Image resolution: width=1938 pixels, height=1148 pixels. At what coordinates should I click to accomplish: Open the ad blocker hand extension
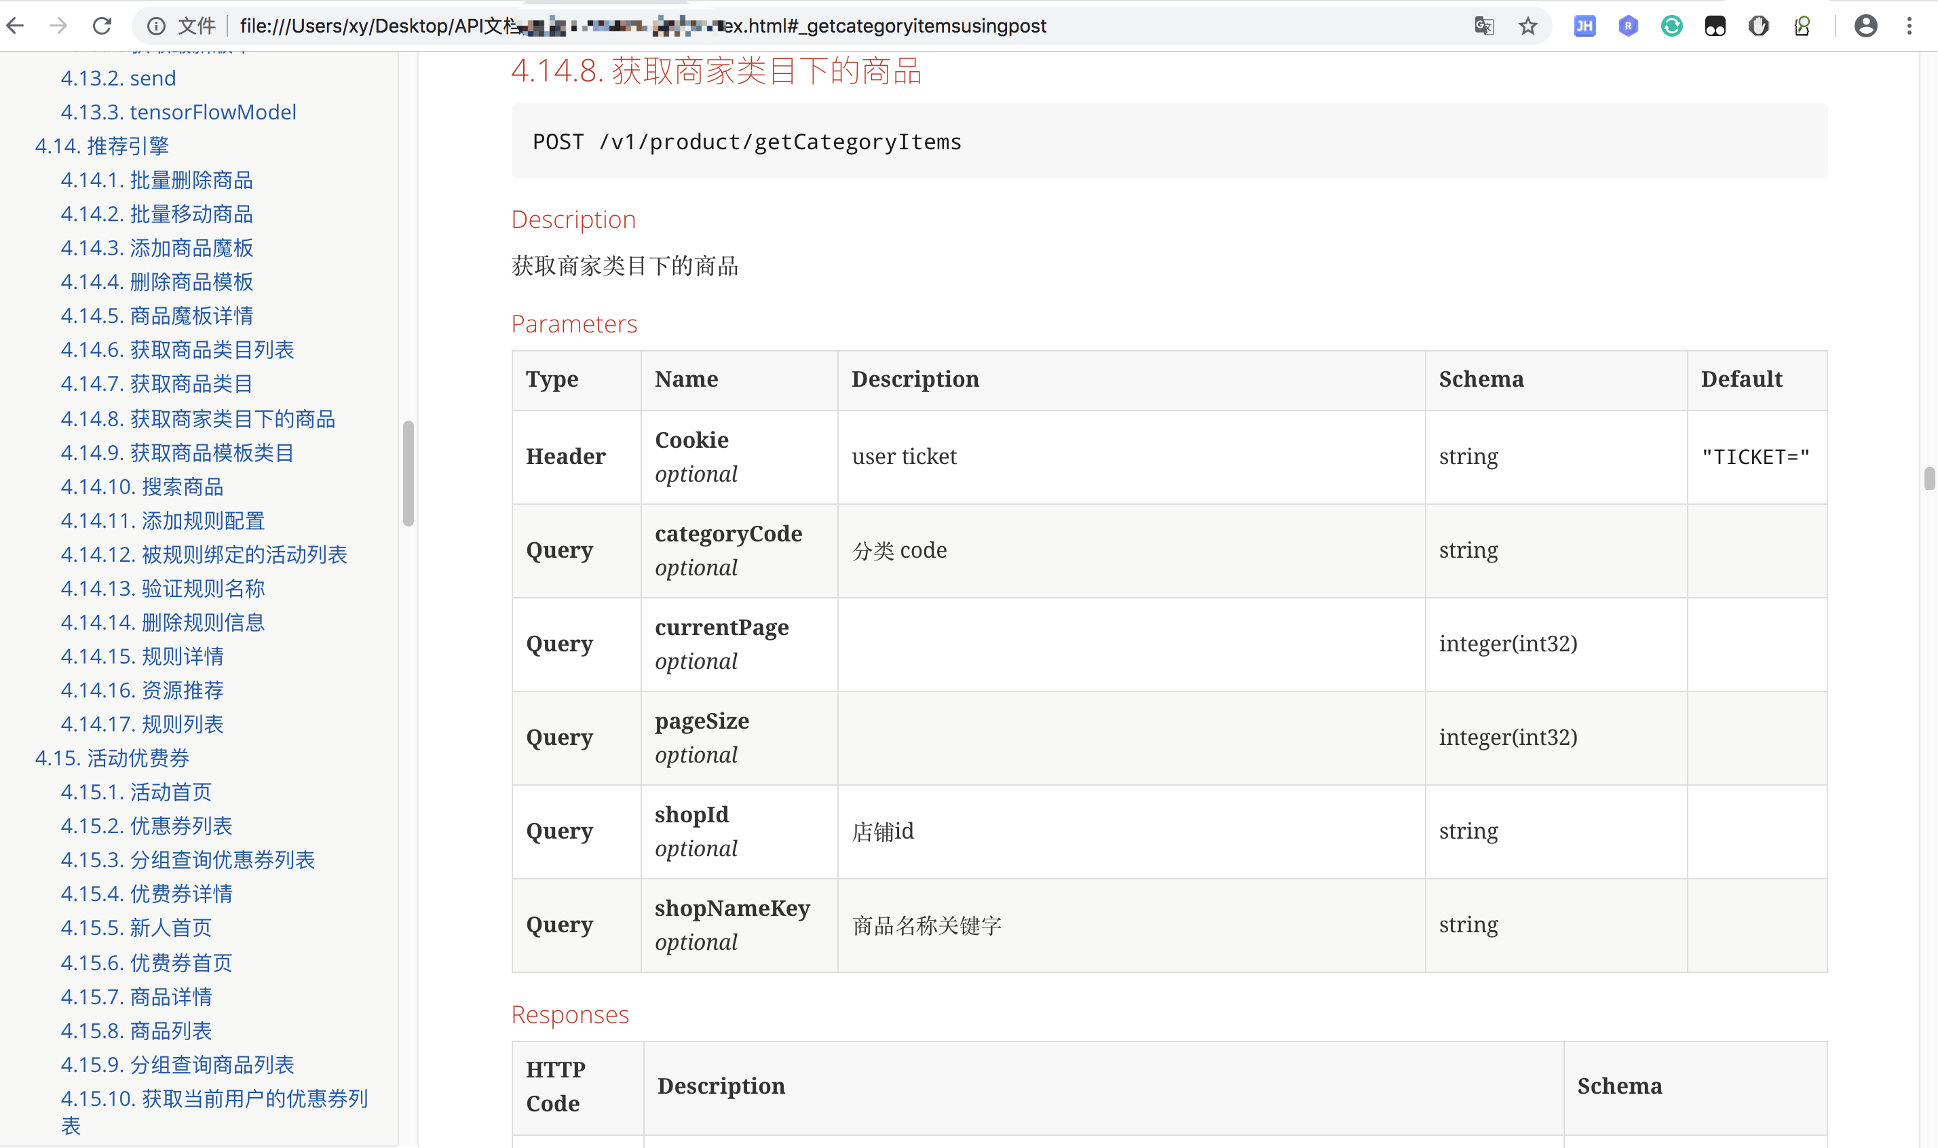pyautogui.click(x=1760, y=26)
